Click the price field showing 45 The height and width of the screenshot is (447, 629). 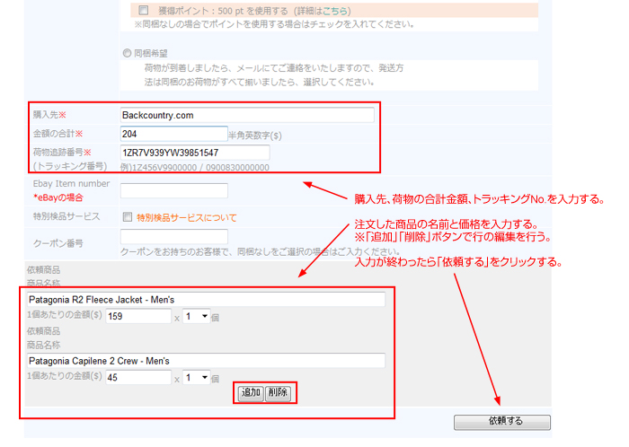pos(137,378)
